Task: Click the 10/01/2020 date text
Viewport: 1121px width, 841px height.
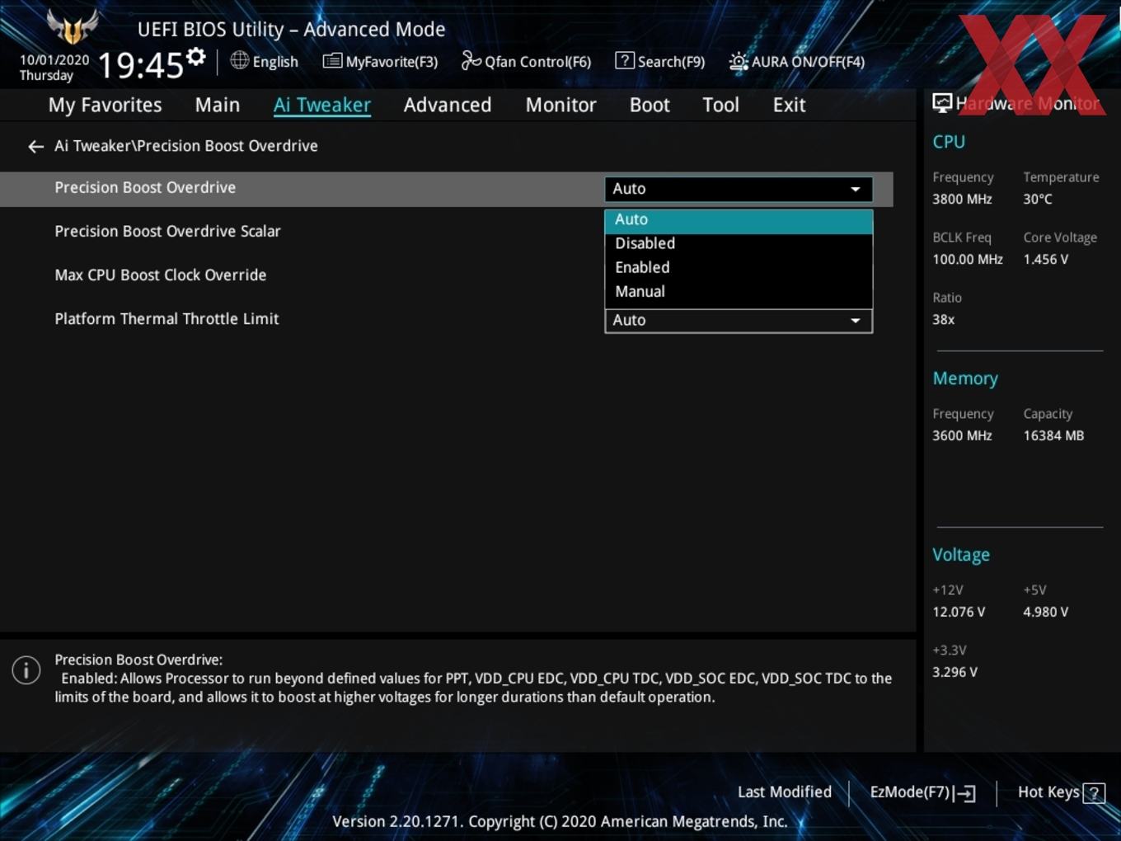Action: point(54,60)
